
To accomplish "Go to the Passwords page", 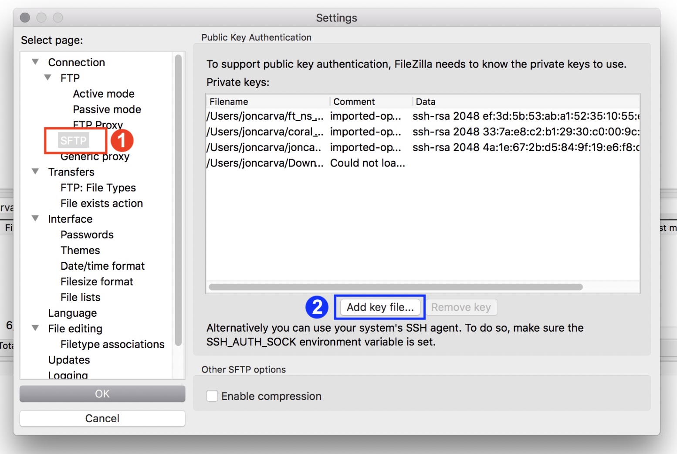I will tap(87, 234).
